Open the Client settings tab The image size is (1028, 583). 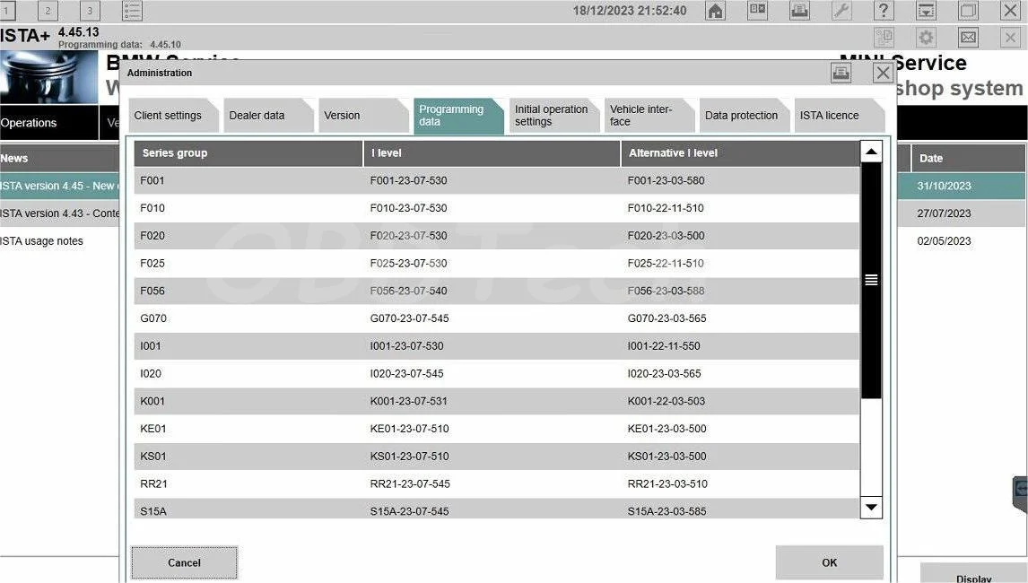coord(173,116)
